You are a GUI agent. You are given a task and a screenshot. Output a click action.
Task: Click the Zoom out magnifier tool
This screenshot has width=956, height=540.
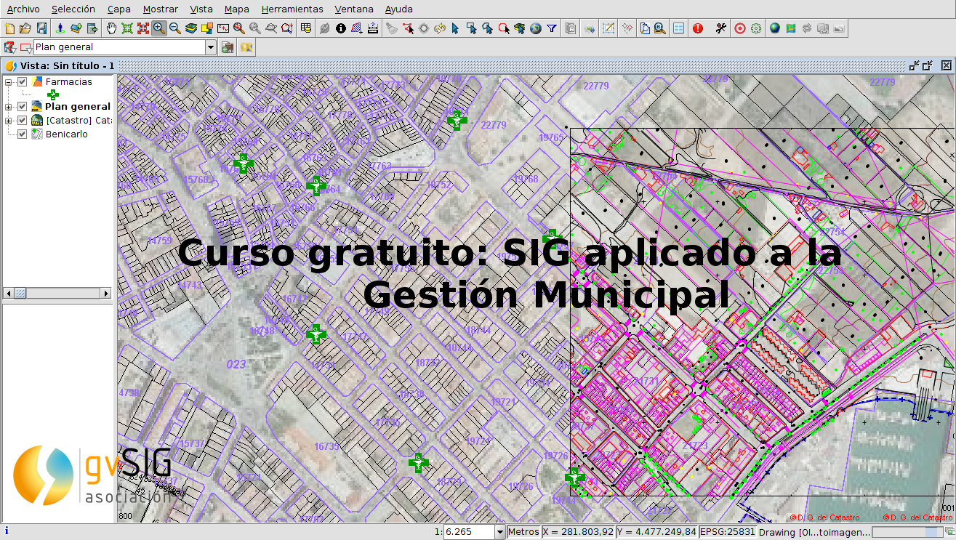tap(174, 28)
